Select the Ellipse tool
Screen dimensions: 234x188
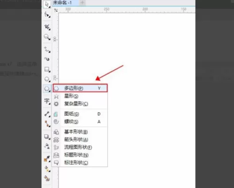point(47,79)
